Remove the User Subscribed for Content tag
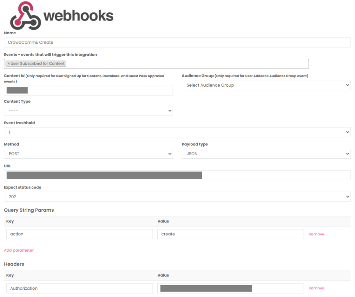 [x=9, y=64]
